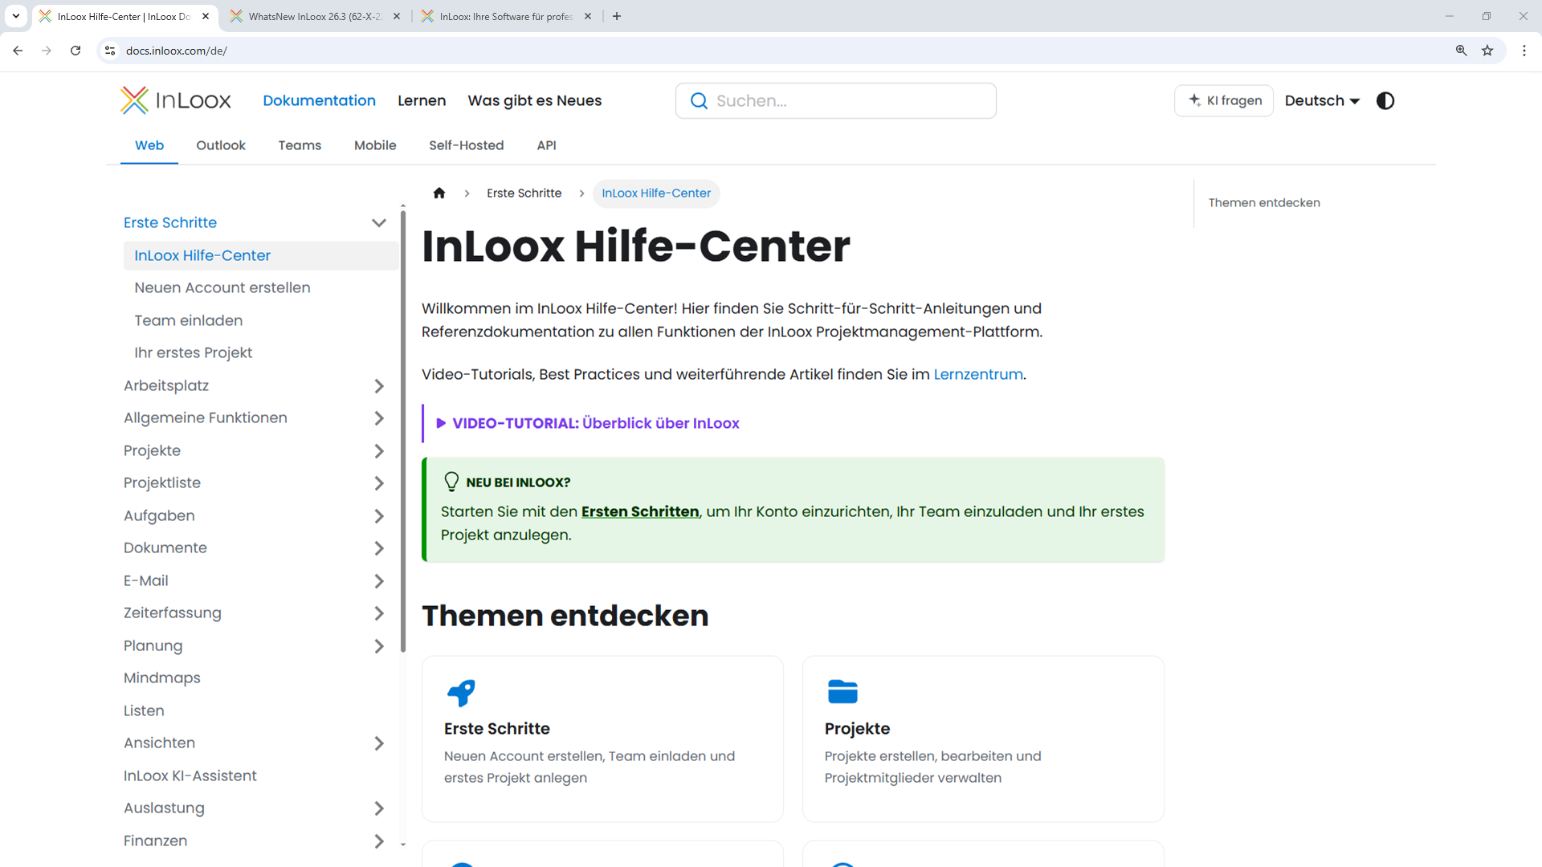The height and width of the screenshot is (867, 1542).
Task: Expand the E-Mail sidebar chevron
Action: [x=379, y=581]
